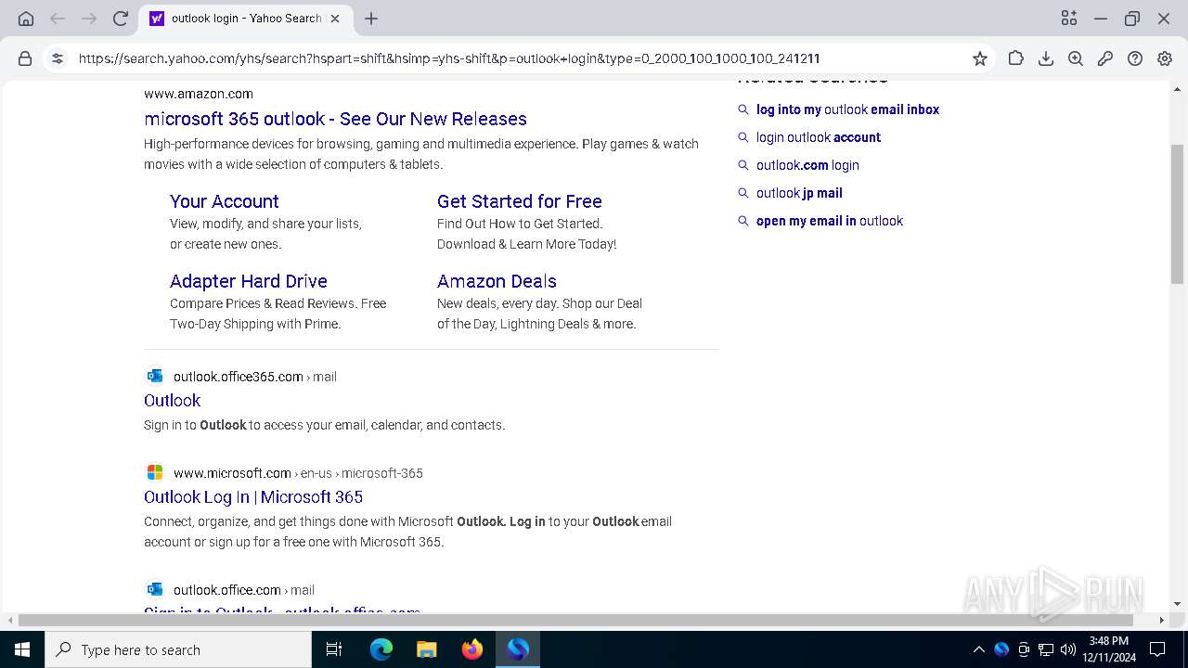Open 'microsoft 365 outlook - See Our New Releases' ad
1188x668 pixels.
335,119
